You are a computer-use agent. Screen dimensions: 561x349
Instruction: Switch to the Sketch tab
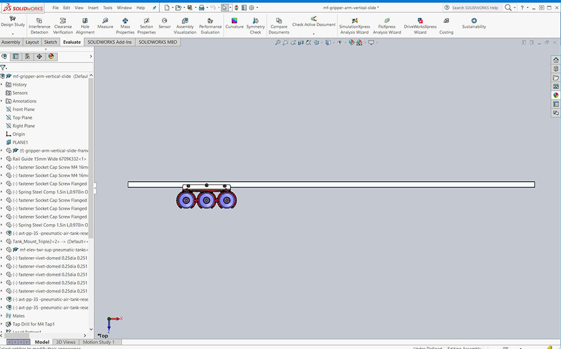click(x=50, y=42)
